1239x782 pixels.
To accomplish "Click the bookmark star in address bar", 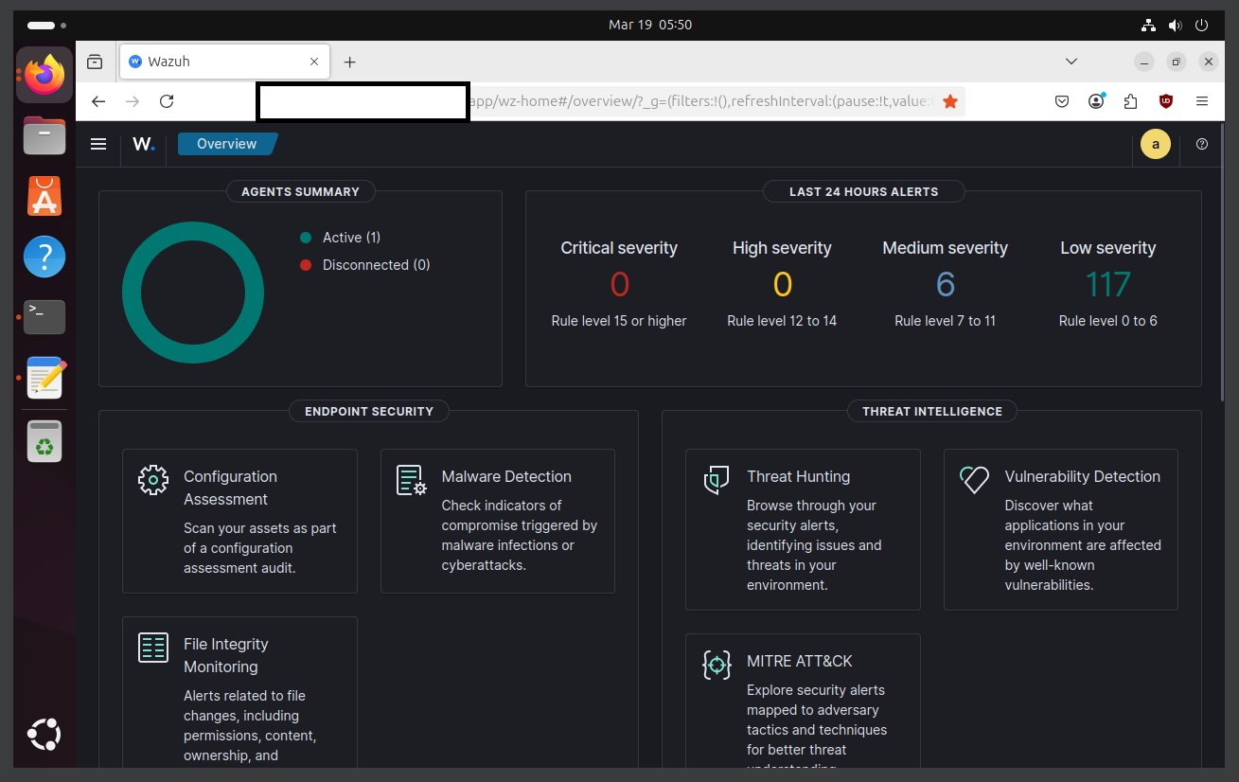I will click(950, 101).
